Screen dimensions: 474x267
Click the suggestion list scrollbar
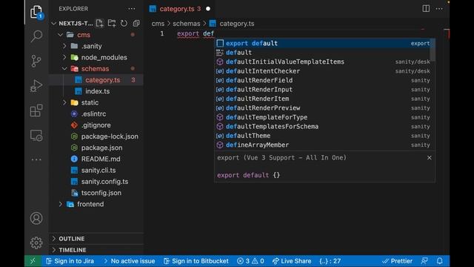point(433,50)
